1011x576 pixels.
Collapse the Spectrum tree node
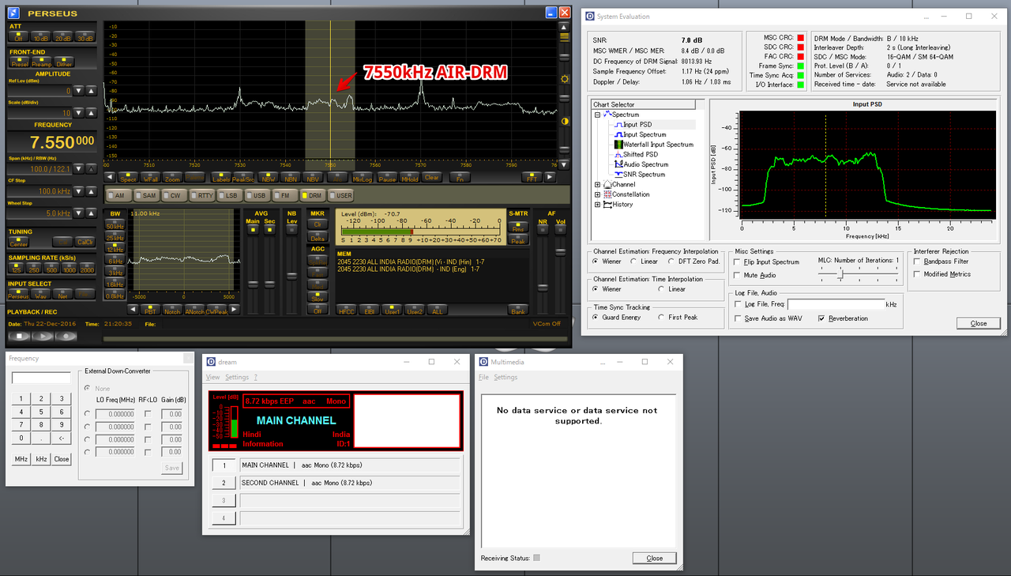[598, 115]
